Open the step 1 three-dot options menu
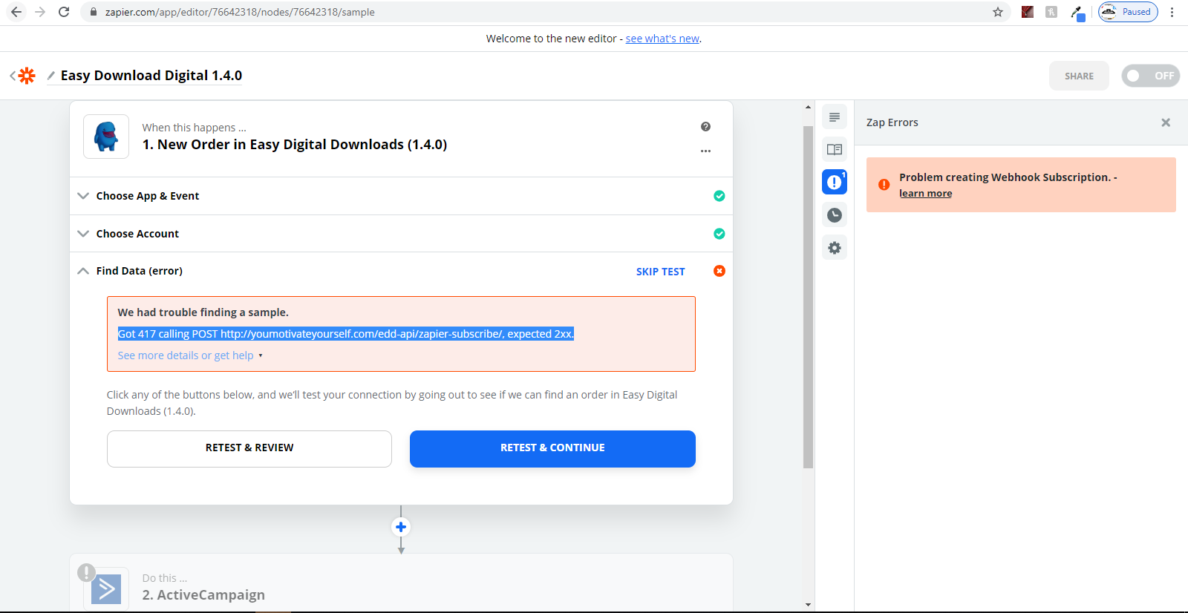The image size is (1188, 613). [705, 151]
